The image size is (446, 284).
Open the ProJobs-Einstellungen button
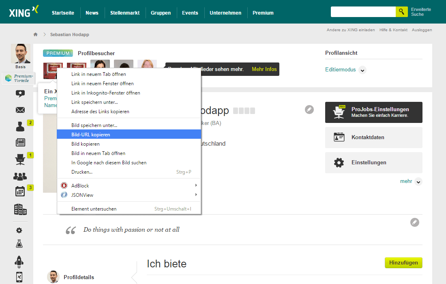(373, 112)
